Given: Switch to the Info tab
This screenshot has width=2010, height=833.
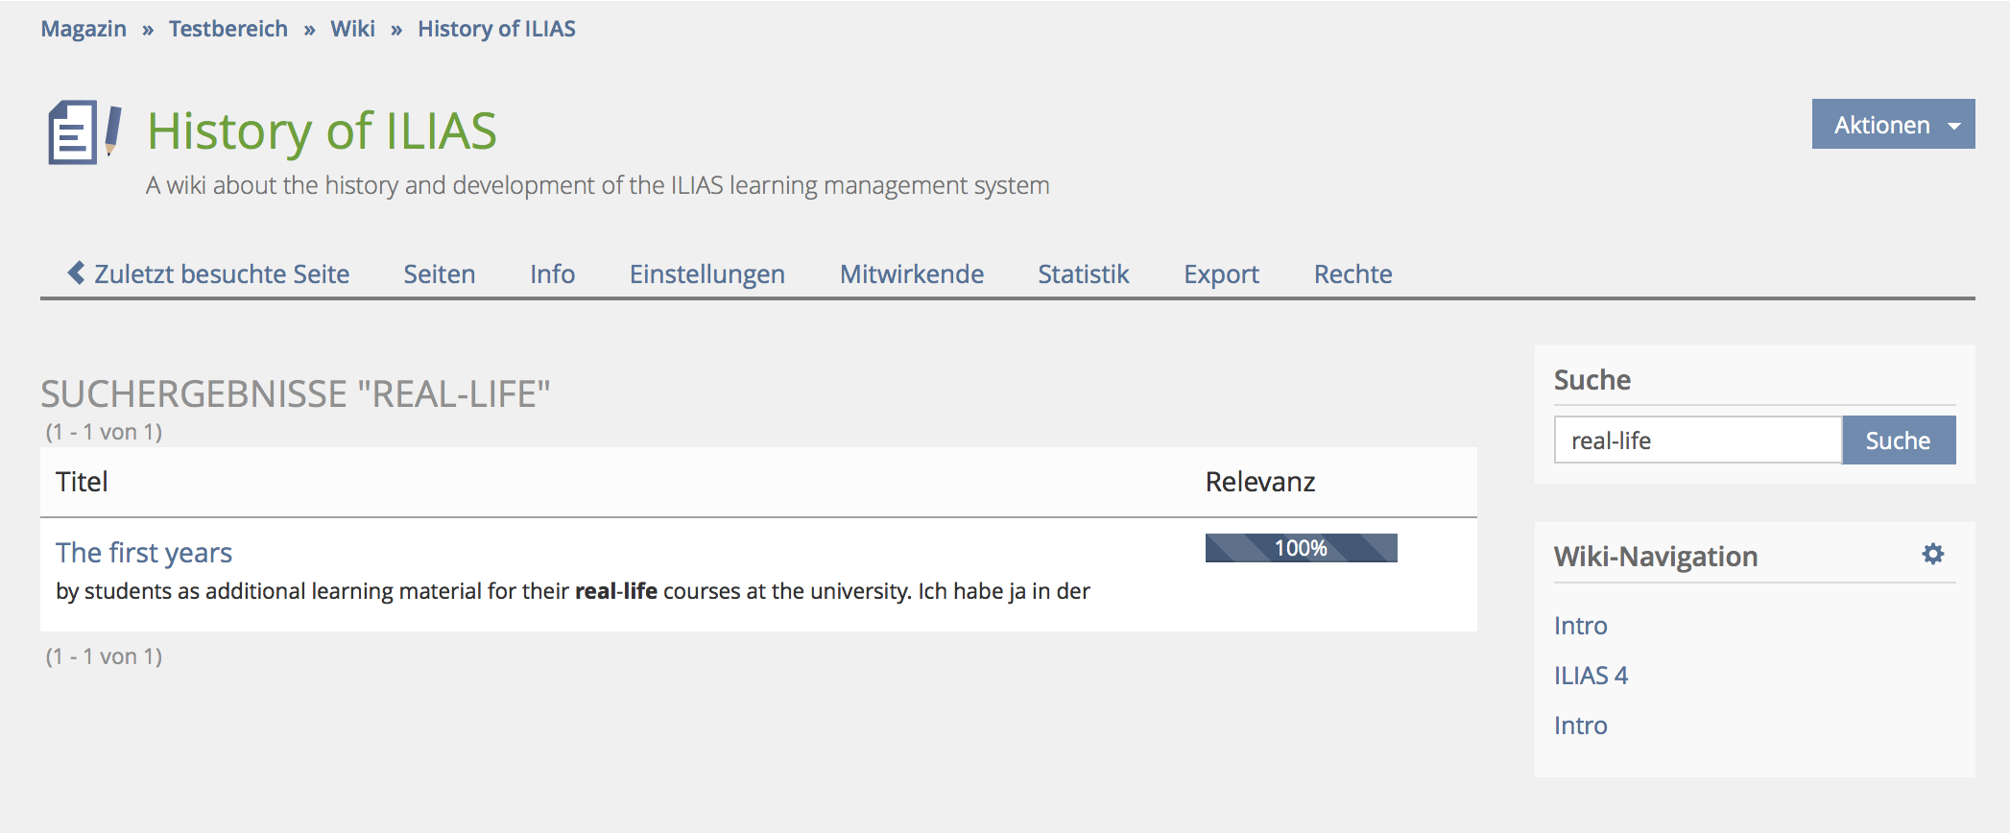Looking at the screenshot, I should pos(552,274).
